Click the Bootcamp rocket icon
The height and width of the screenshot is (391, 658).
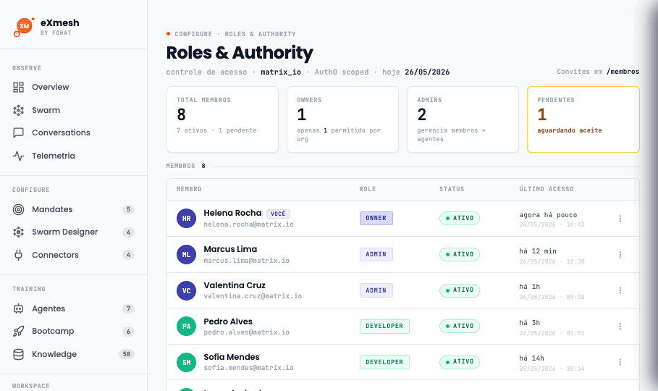pos(19,332)
